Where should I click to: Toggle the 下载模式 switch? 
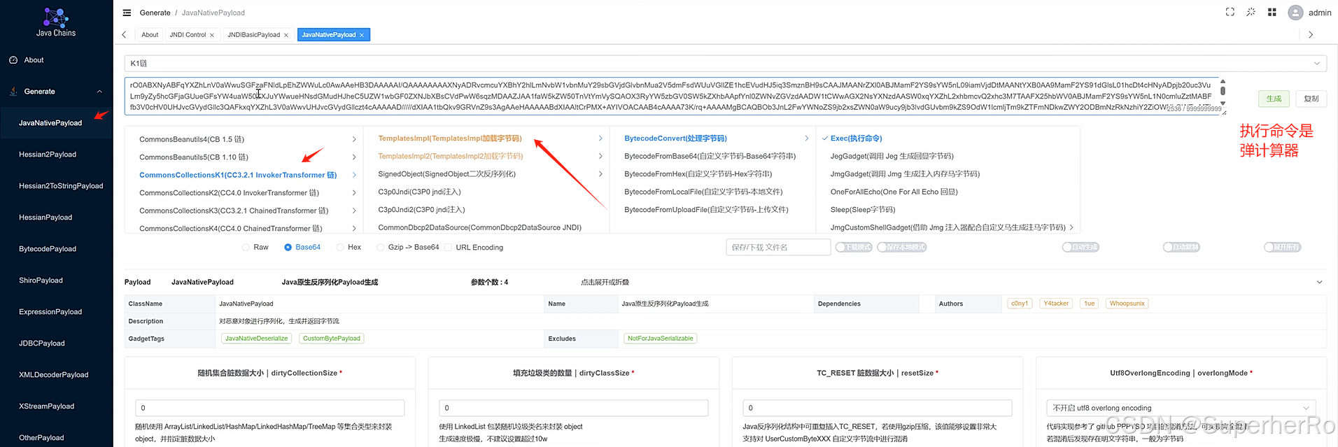[x=854, y=248]
